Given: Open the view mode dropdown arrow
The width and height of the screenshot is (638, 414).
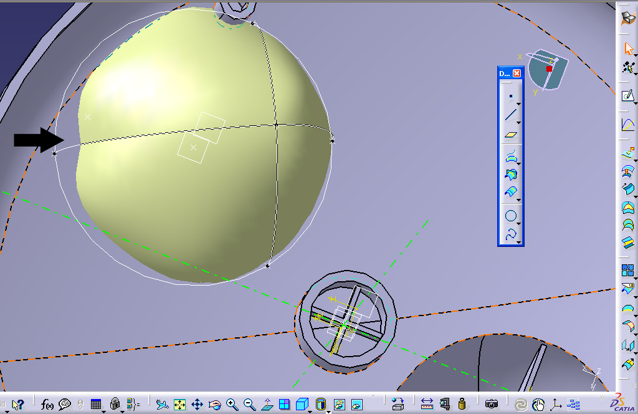Looking at the screenshot, I should point(328,411).
